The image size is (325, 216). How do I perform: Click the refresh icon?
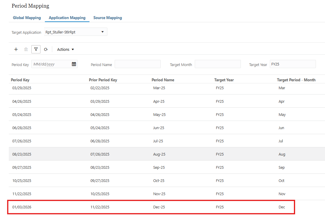pyautogui.click(x=46, y=49)
